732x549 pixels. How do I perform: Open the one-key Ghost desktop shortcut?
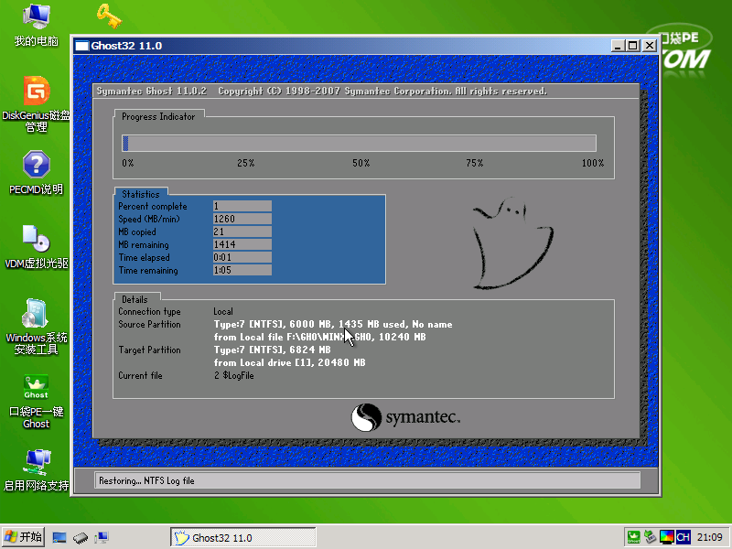coord(36,388)
